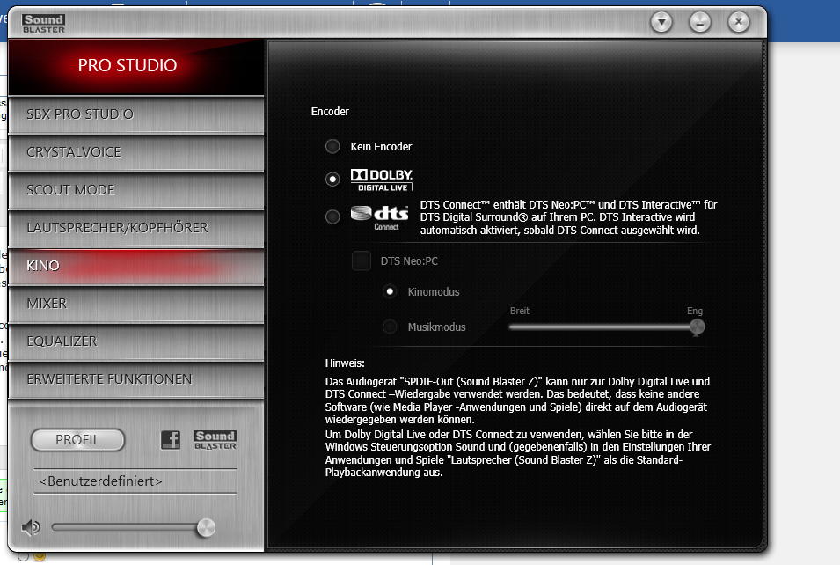The image size is (840, 565).
Task: Click the PRO STUDIO header banner
Action: pyautogui.click(x=136, y=66)
